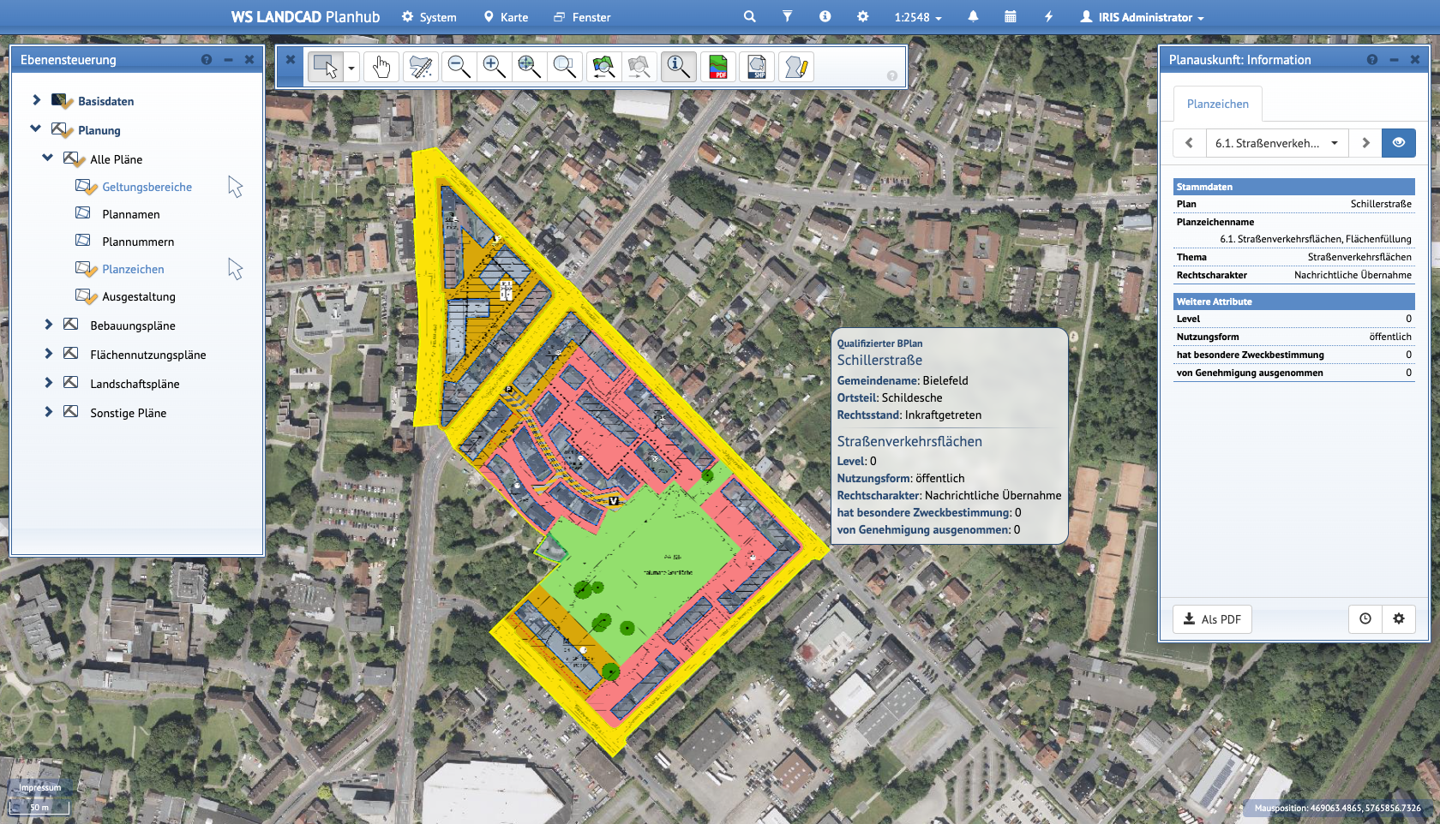Click the zoom out magnifier
Image resolution: width=1440 pixels, height=824 pixels.
pos(459,67)
